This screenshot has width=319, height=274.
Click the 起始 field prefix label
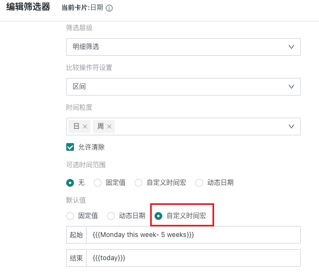click(76, 235)
